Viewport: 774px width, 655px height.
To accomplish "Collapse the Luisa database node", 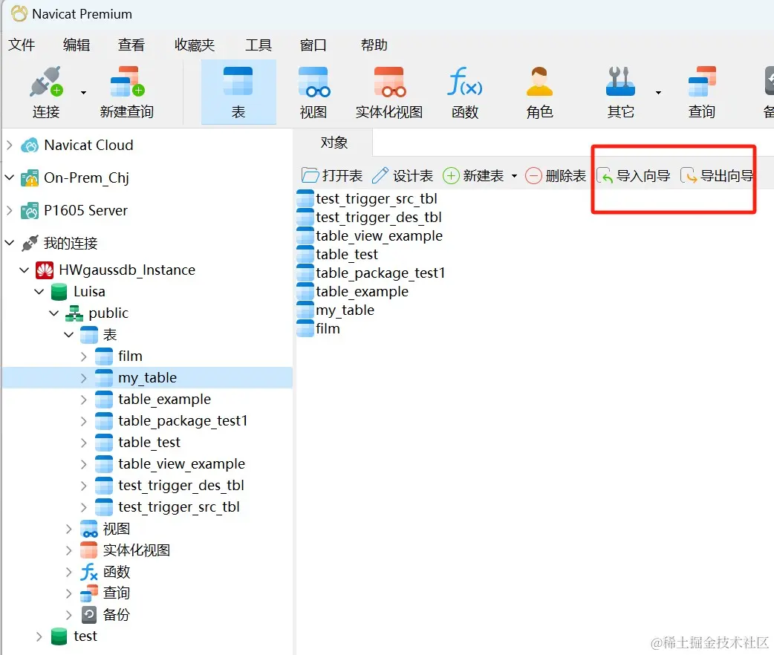I will click(x=39, y=292).
